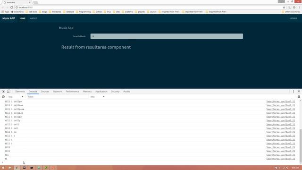
Task: Click the HOME nav link
Action: [22, 18]
